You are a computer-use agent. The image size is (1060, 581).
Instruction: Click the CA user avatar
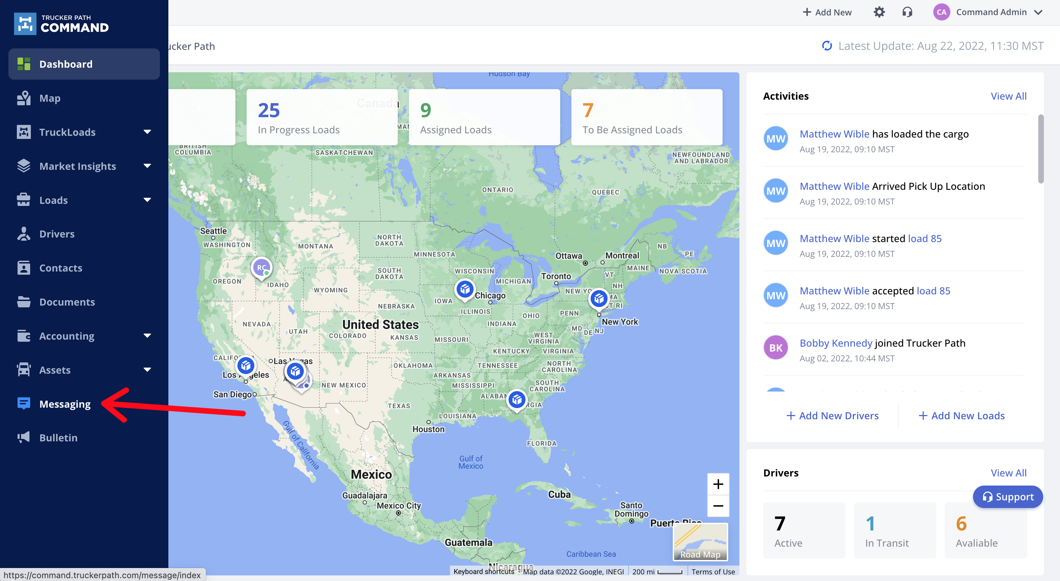coord(941,12)
